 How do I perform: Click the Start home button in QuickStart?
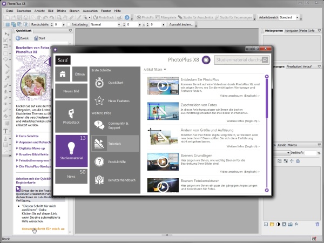coord(39,38)
